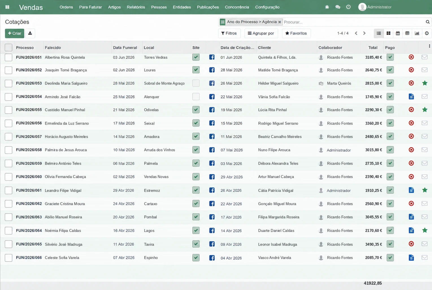This screenshot has width=432, height=290.
Task: Open the Administrator user menu
Action: point(375,7)
